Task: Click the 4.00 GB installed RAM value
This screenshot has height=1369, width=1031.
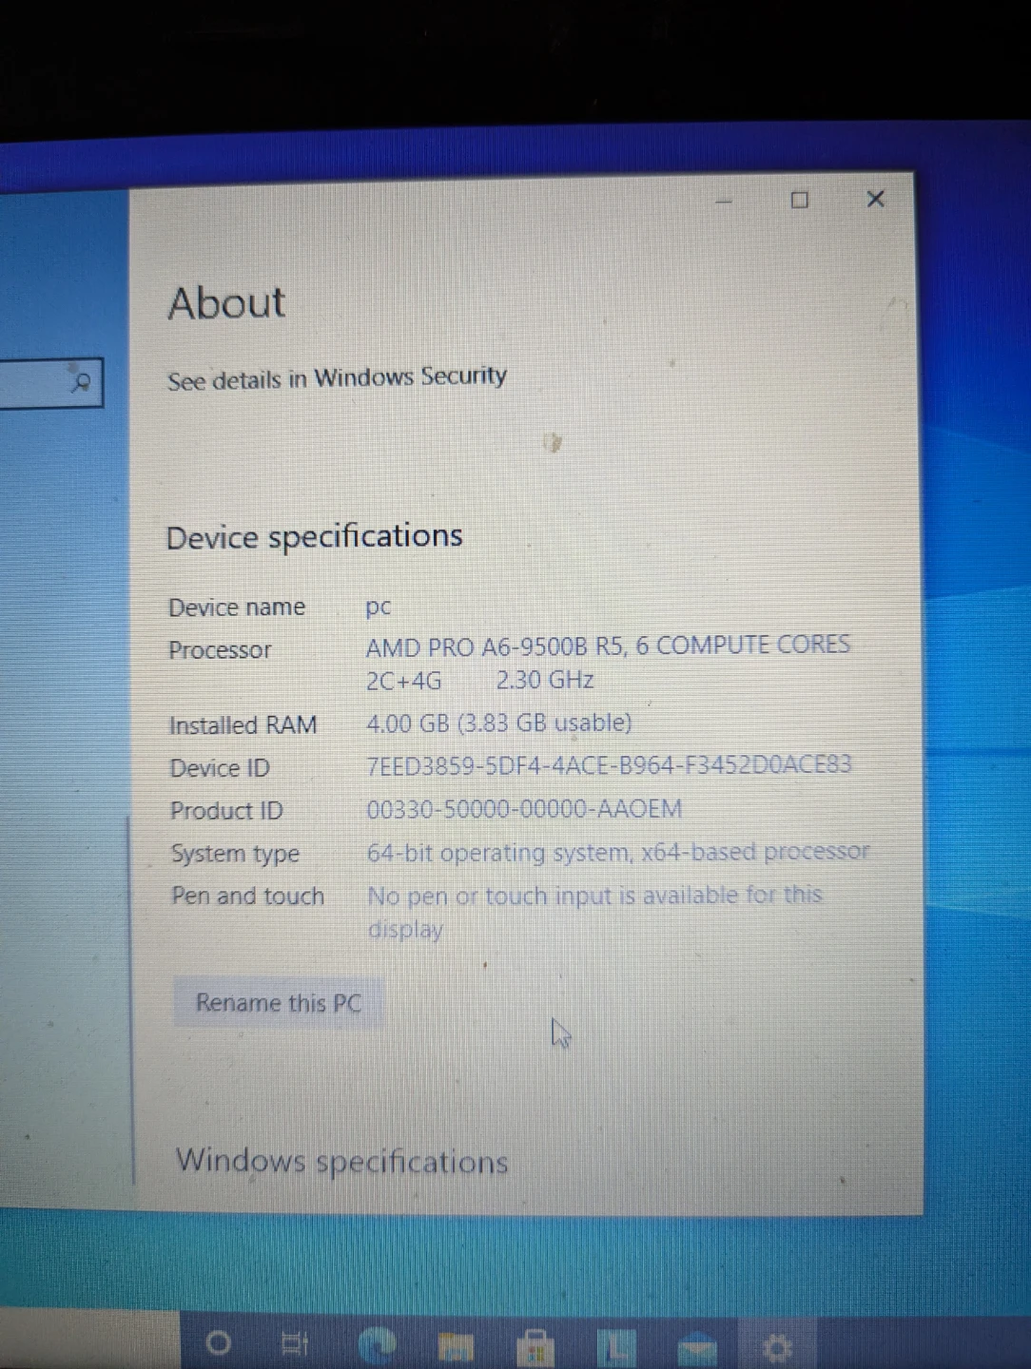Action: (499, 723)
